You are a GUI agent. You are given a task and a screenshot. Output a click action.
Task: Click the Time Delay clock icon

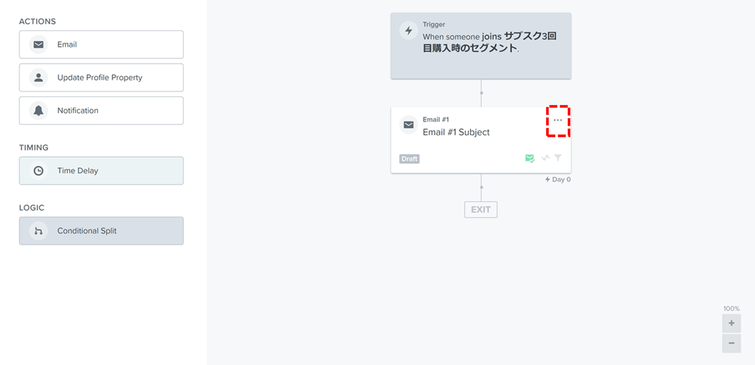click(39, 171)
